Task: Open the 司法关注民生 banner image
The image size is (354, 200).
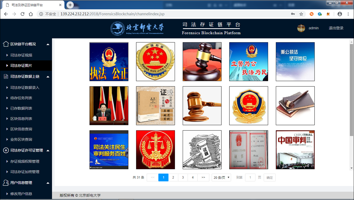Action: (109, 150)
